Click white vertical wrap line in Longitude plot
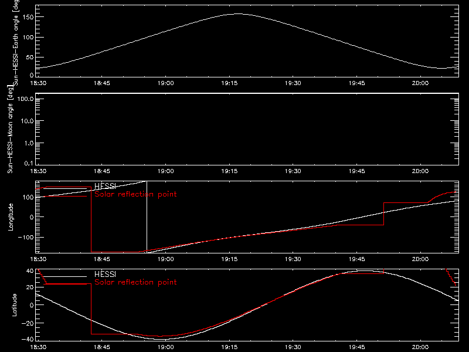The width and height of the screenshot is (469, 352). pos(147,216)
